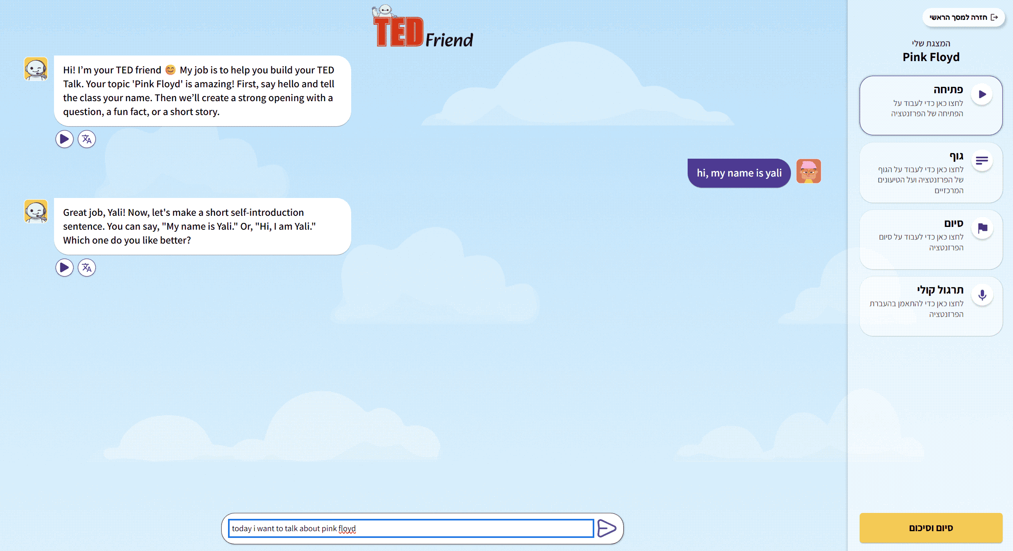Click the text-lines icon on the גוף card
Image resolution: width=1013 pixels, height=551 pixels.
(982, 161)
